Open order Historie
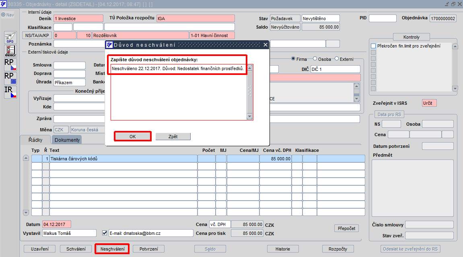463x257 pixels. point(283,249)
